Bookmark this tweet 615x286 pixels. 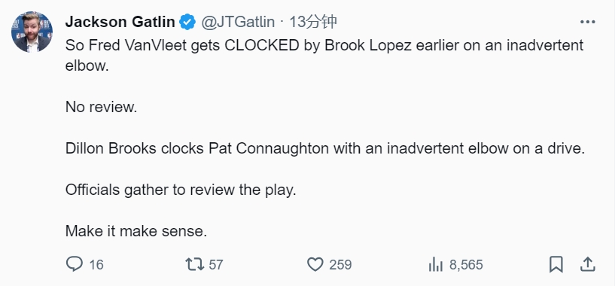556,264
